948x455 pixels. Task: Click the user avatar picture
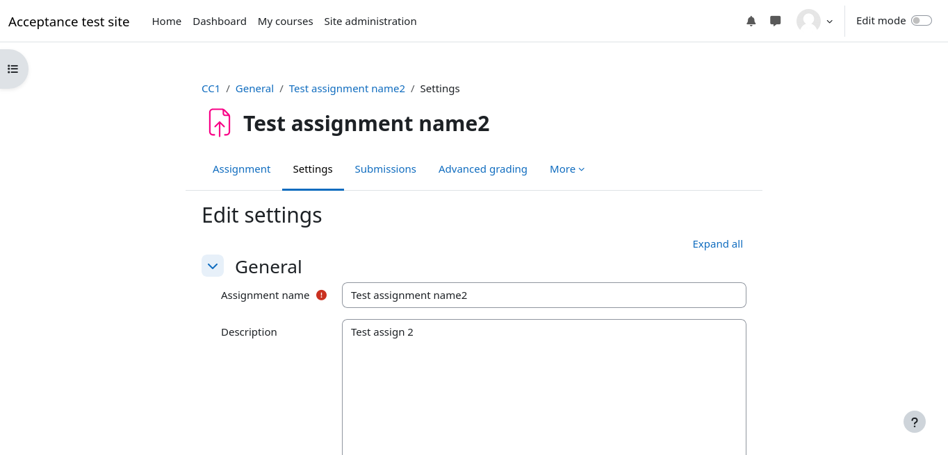click(808, 21)
